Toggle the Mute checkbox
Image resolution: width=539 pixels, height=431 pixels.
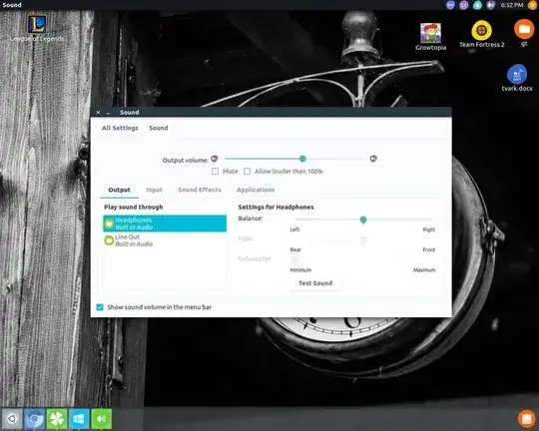click(x=216, y=172)
